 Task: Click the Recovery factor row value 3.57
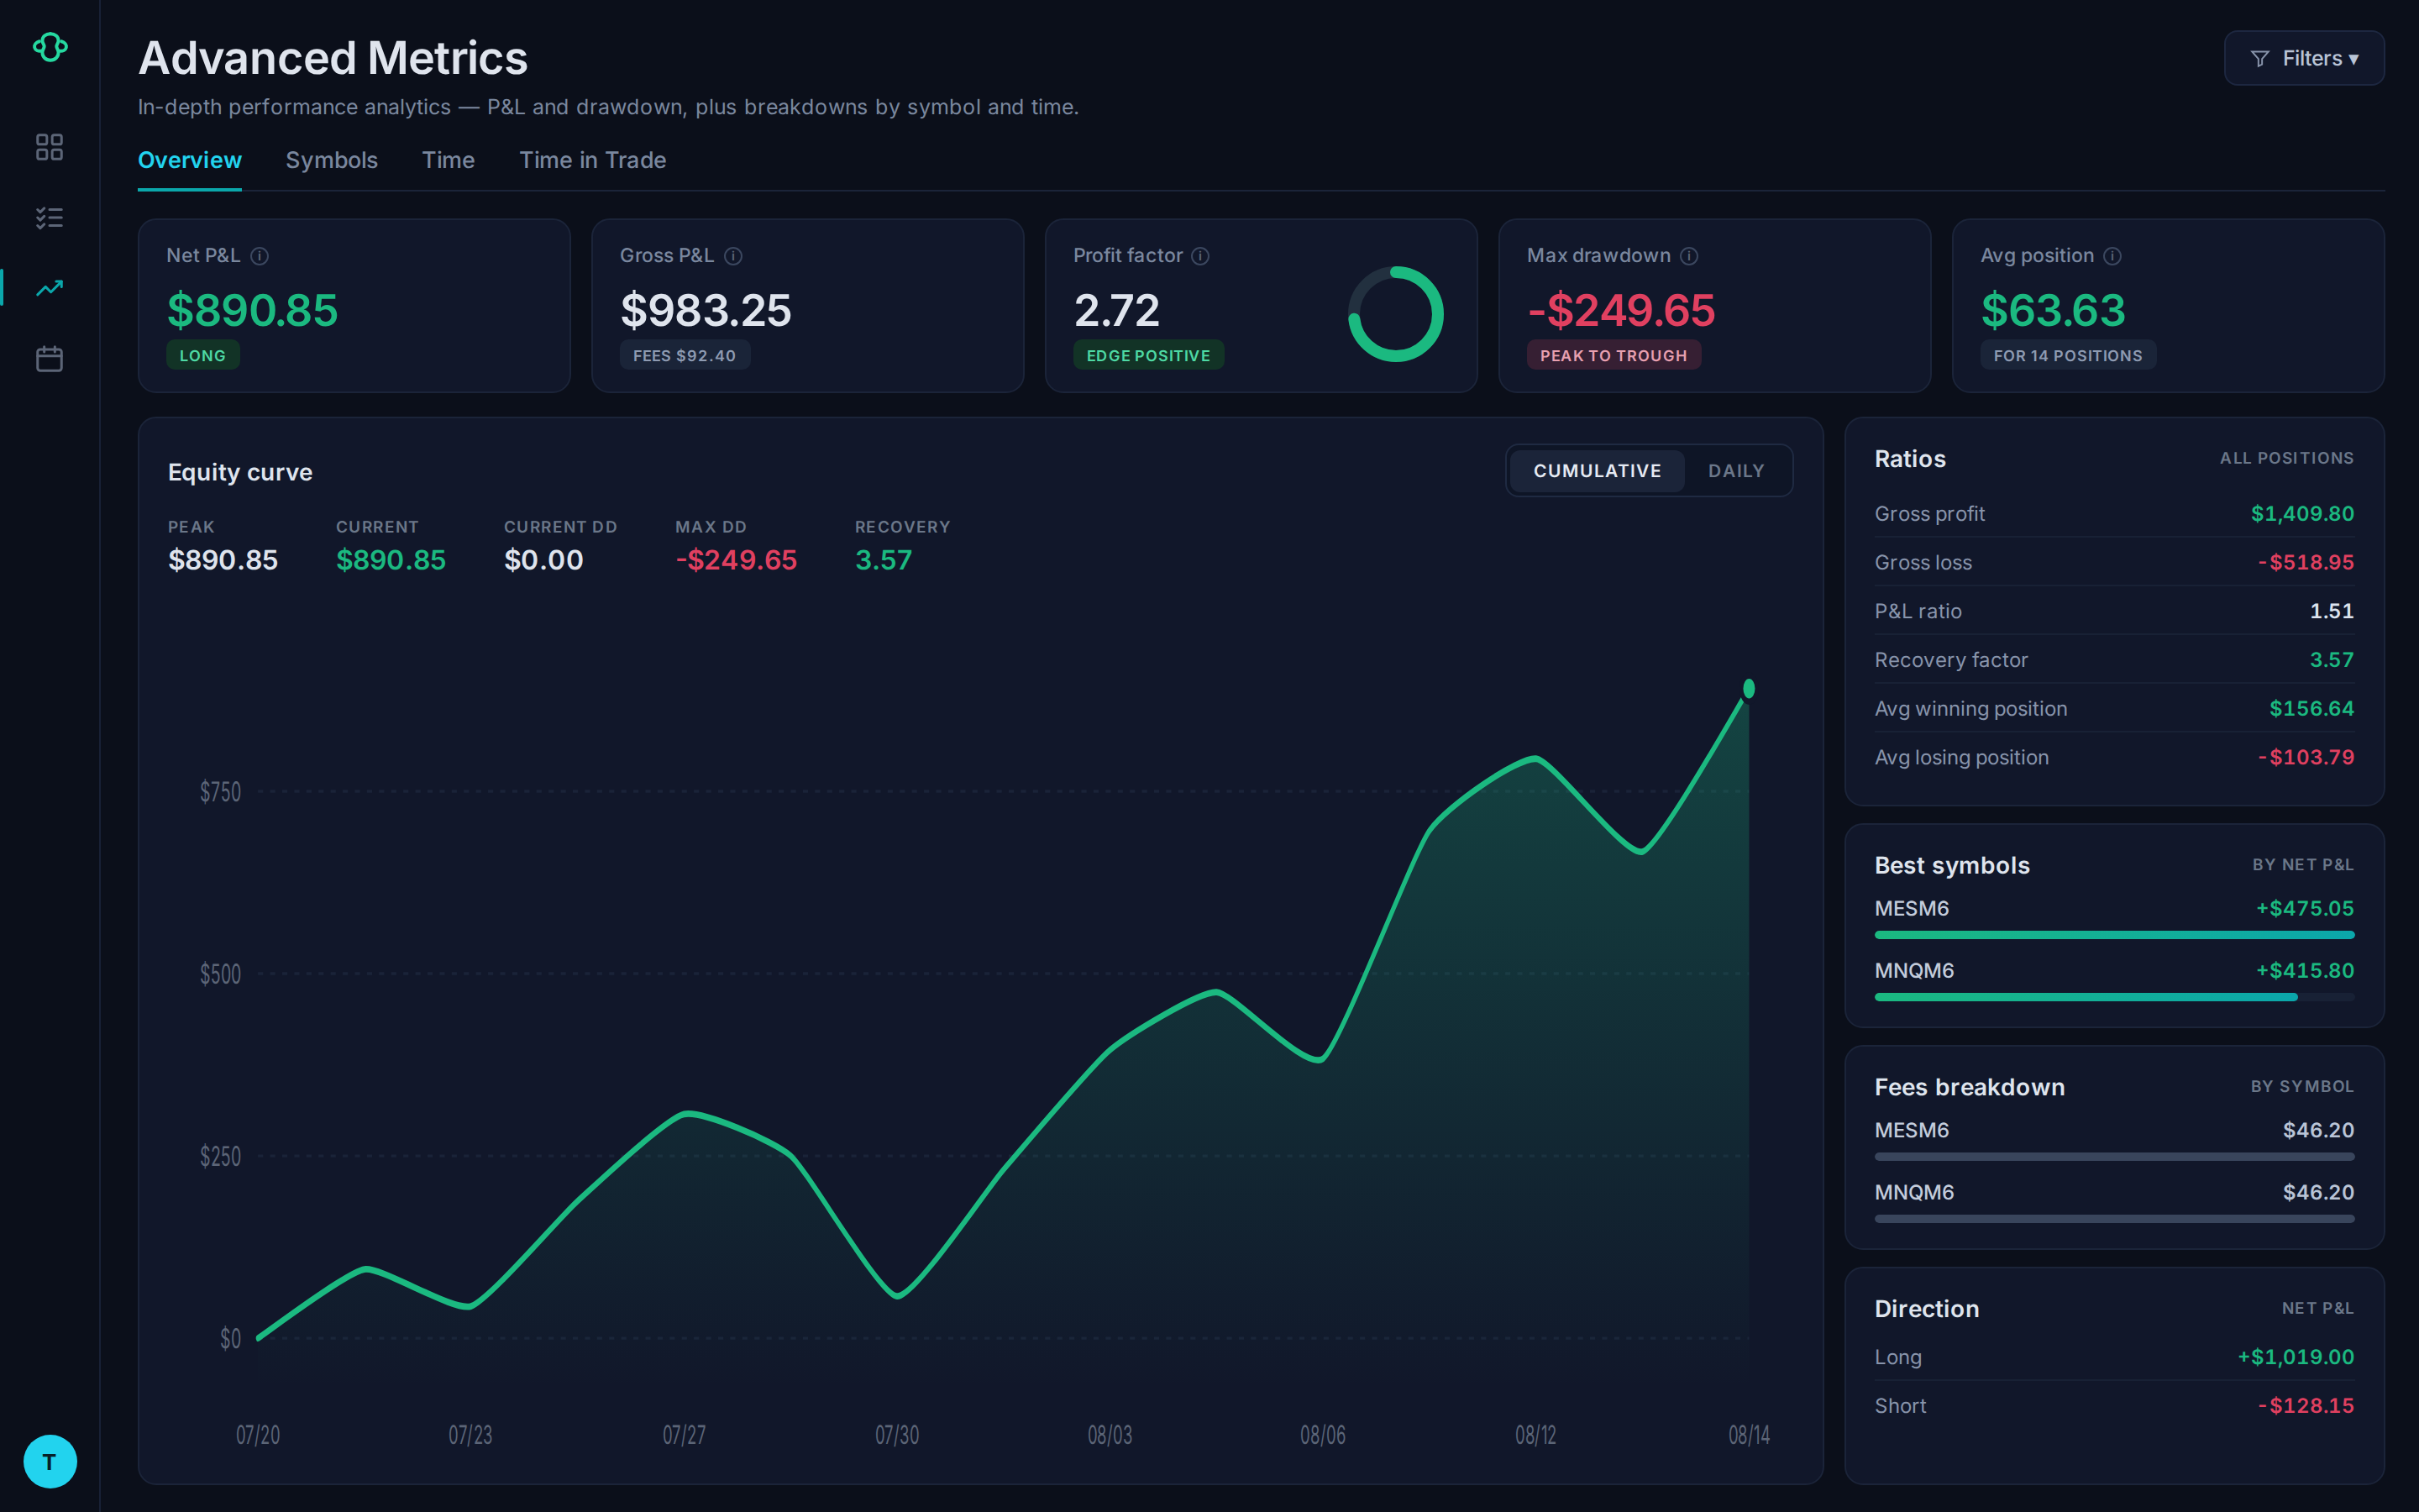click(2331, 660)
